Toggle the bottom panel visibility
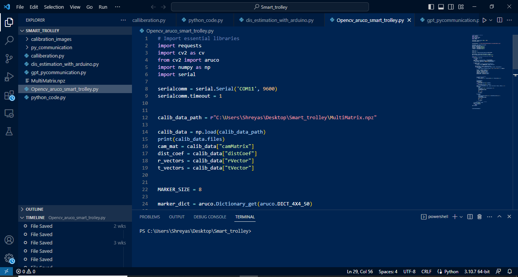The width and height of the screenshot is (518, 277). click(441, 7)
